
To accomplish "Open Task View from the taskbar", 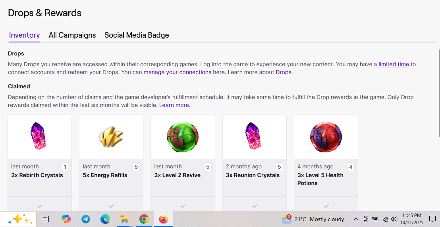I will [x=46, y=219].
